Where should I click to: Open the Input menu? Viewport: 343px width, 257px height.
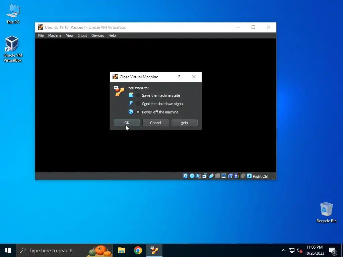(82, 35)
